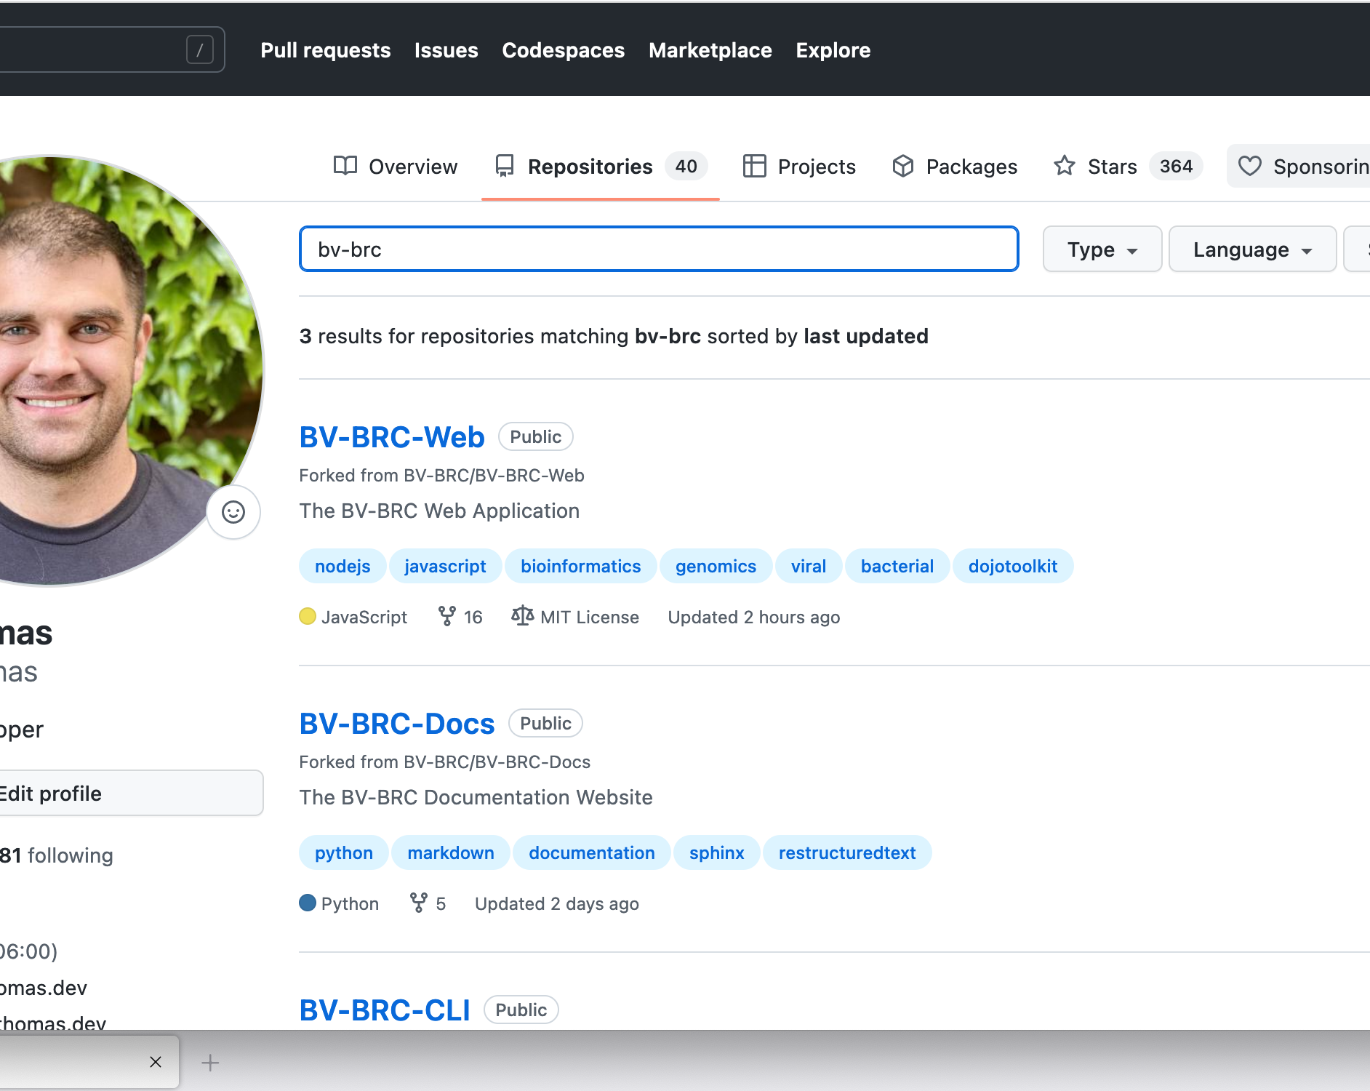Click the python topic tag
The height and width of the screenshot is (1091, 1370).
pos(344,852)
